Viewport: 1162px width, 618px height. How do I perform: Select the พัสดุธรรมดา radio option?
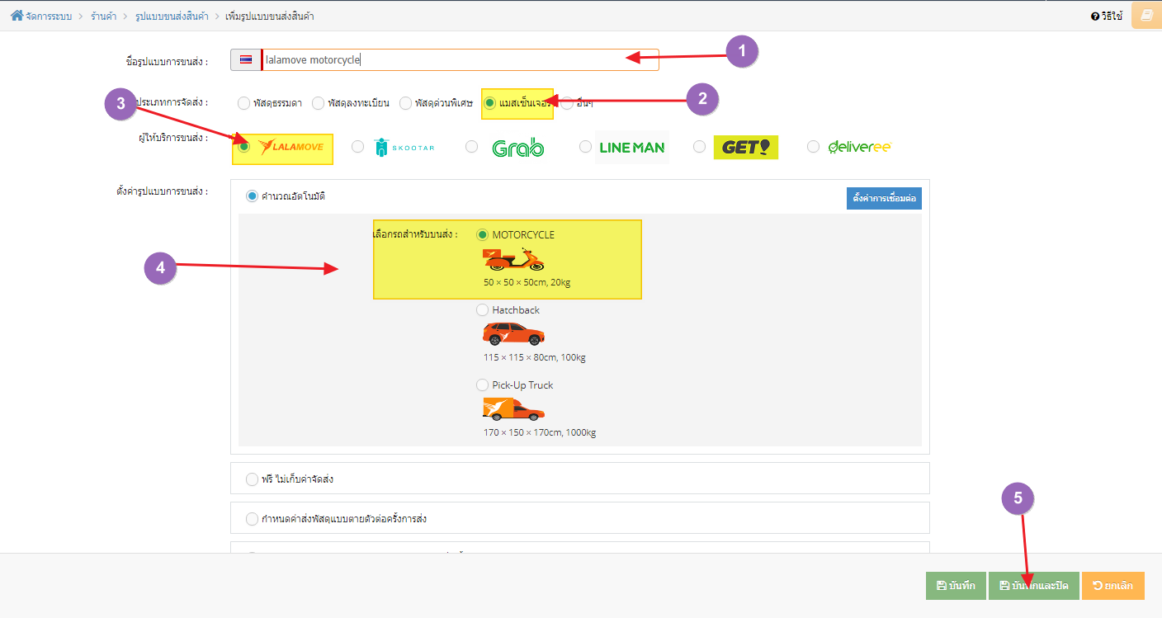243,103
